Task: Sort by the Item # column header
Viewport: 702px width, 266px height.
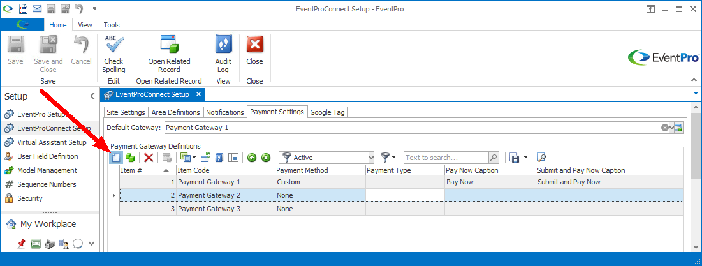Action: click(148, 170)
